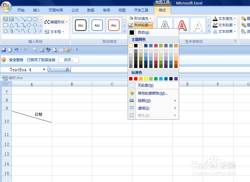Select column B header
The width and height of the screenshot is (250, 182).
[72, 84]
